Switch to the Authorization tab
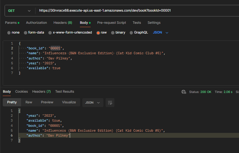Image resolution: width=239 pixels, height=153 pixels. [36, 23]
